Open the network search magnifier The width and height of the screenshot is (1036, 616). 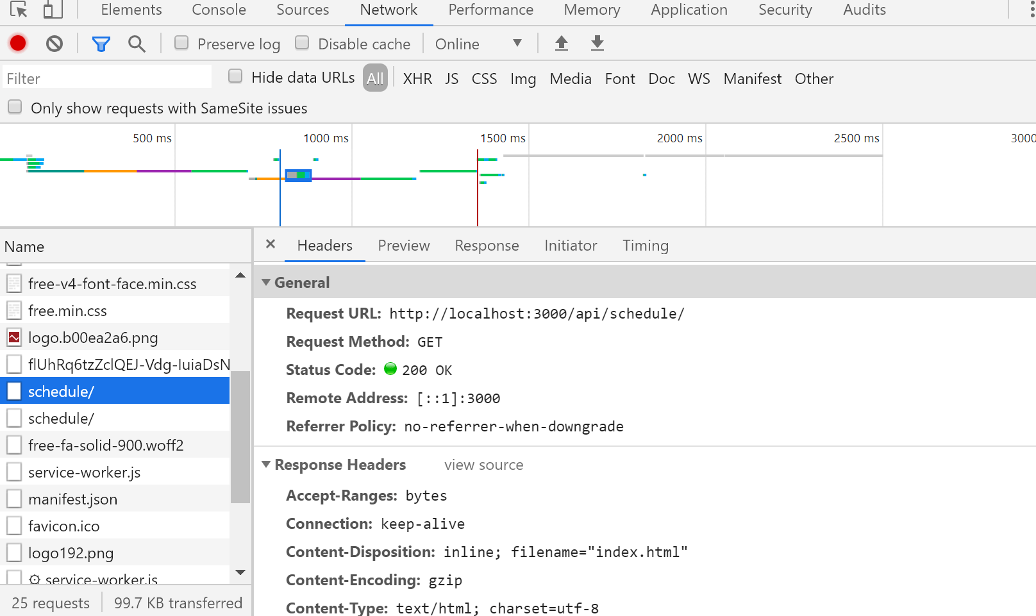pos(137,44)
